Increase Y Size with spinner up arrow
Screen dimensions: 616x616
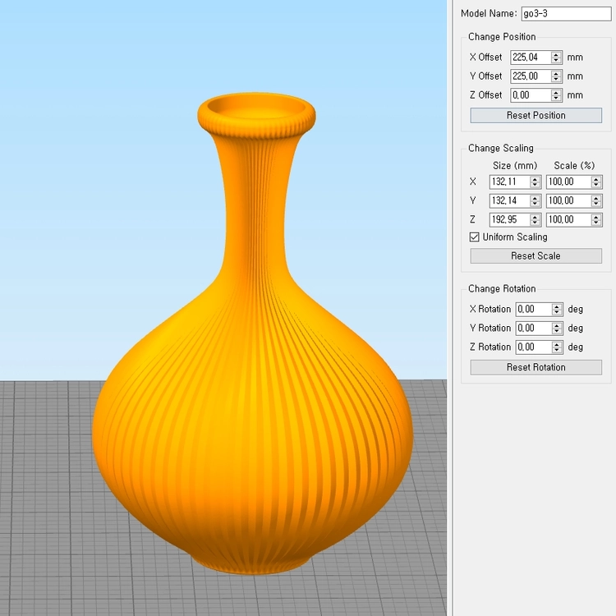535,198
